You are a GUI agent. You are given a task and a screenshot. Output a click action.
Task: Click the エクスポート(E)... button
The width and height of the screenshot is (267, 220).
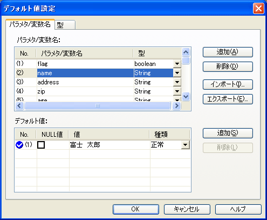tap(228, 99)
